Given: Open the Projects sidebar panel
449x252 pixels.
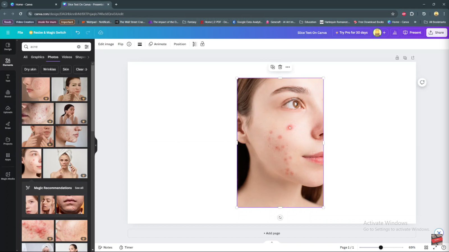Looking at the screenshot, I should [x=8, y=141].
